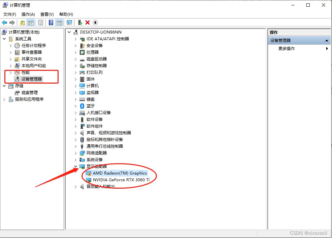Click the Update device driver icon
Viewport: 332px width, 238px height.
[80, 22]
